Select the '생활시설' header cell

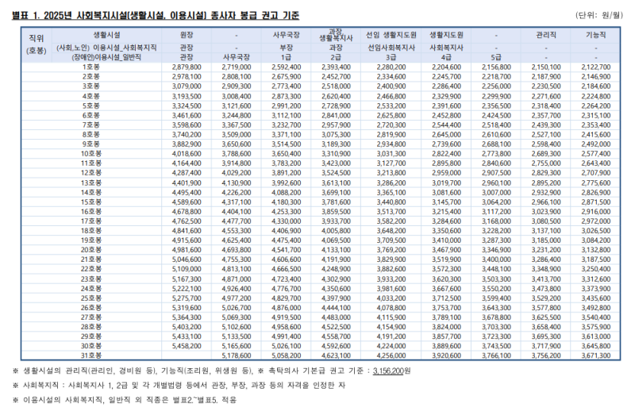pyautogui.click(x=106, y=35)
